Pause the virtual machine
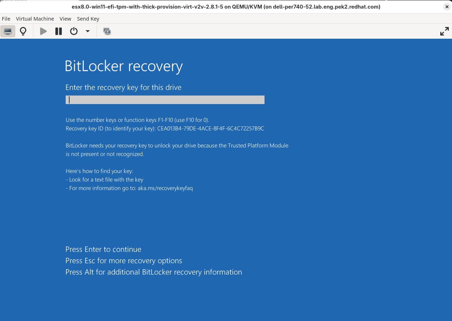Viewport: 452px width, 321px height. click(59, 31)
